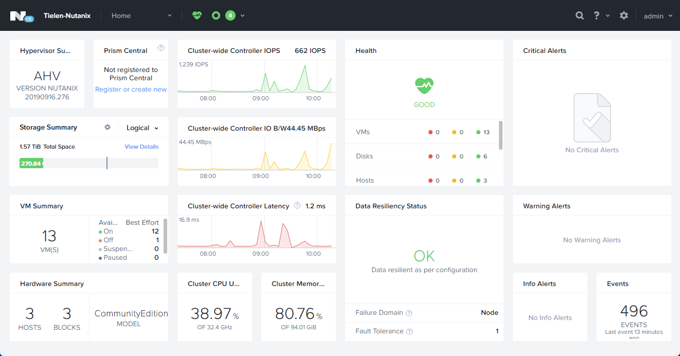The width and height of the screenshot is (680, 356).
Task: Click the help icon next to Fault Tolerance
Action: coord(409,331)
